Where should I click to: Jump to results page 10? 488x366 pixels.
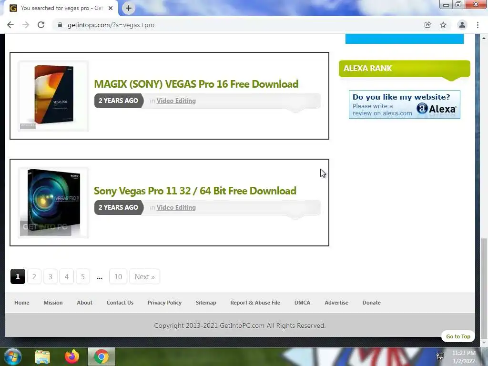[x=118, y=276]
